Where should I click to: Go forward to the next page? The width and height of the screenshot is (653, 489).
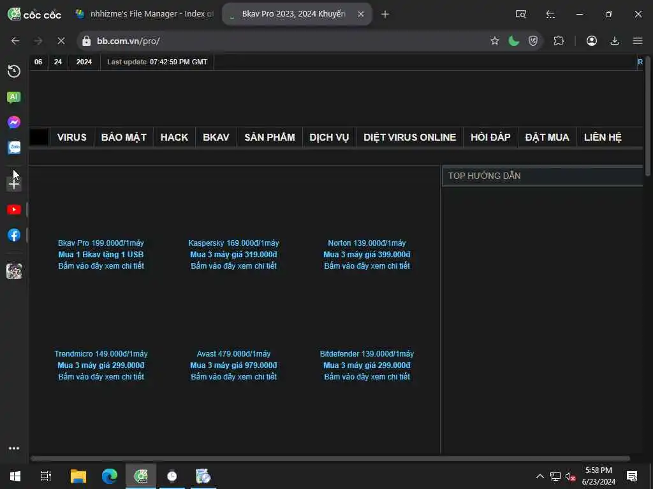pos(38,41)
